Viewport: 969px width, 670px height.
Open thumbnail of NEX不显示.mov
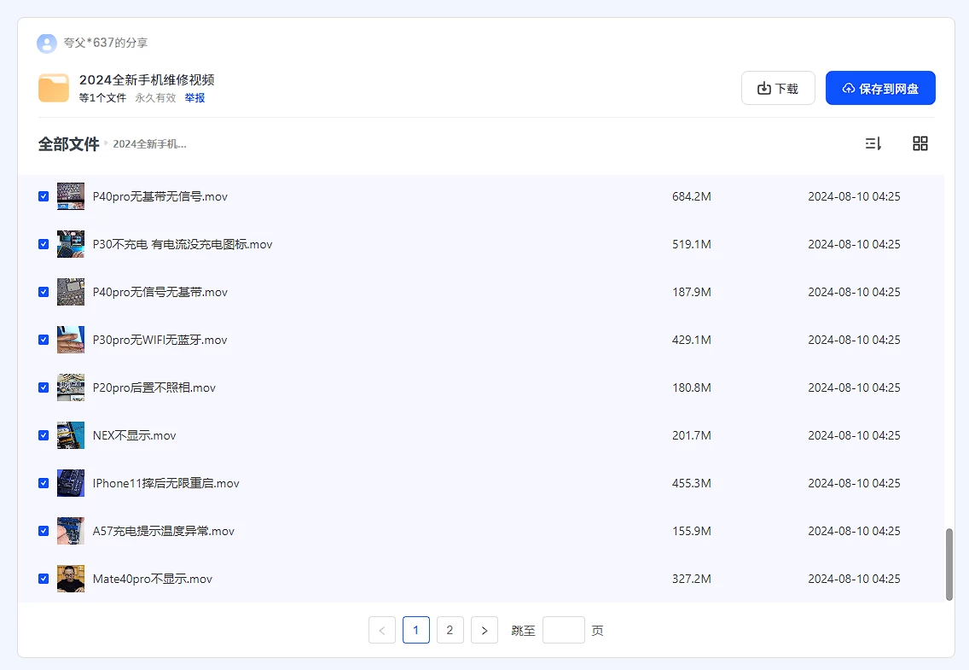click(x=71, y=435)
